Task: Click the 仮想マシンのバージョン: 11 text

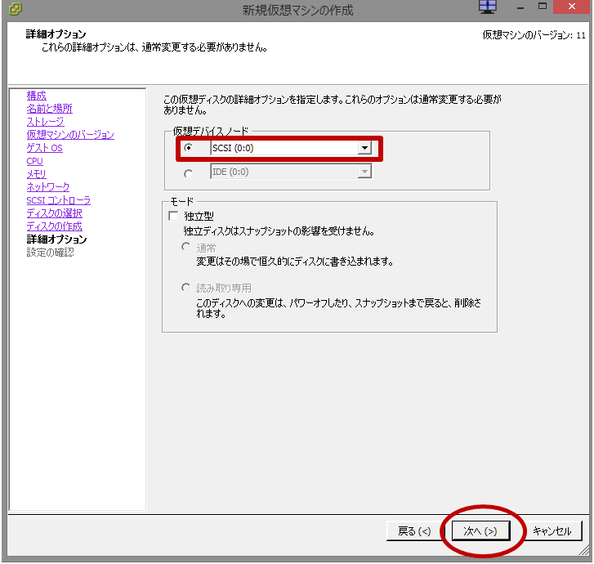Action: click(534, 35)
